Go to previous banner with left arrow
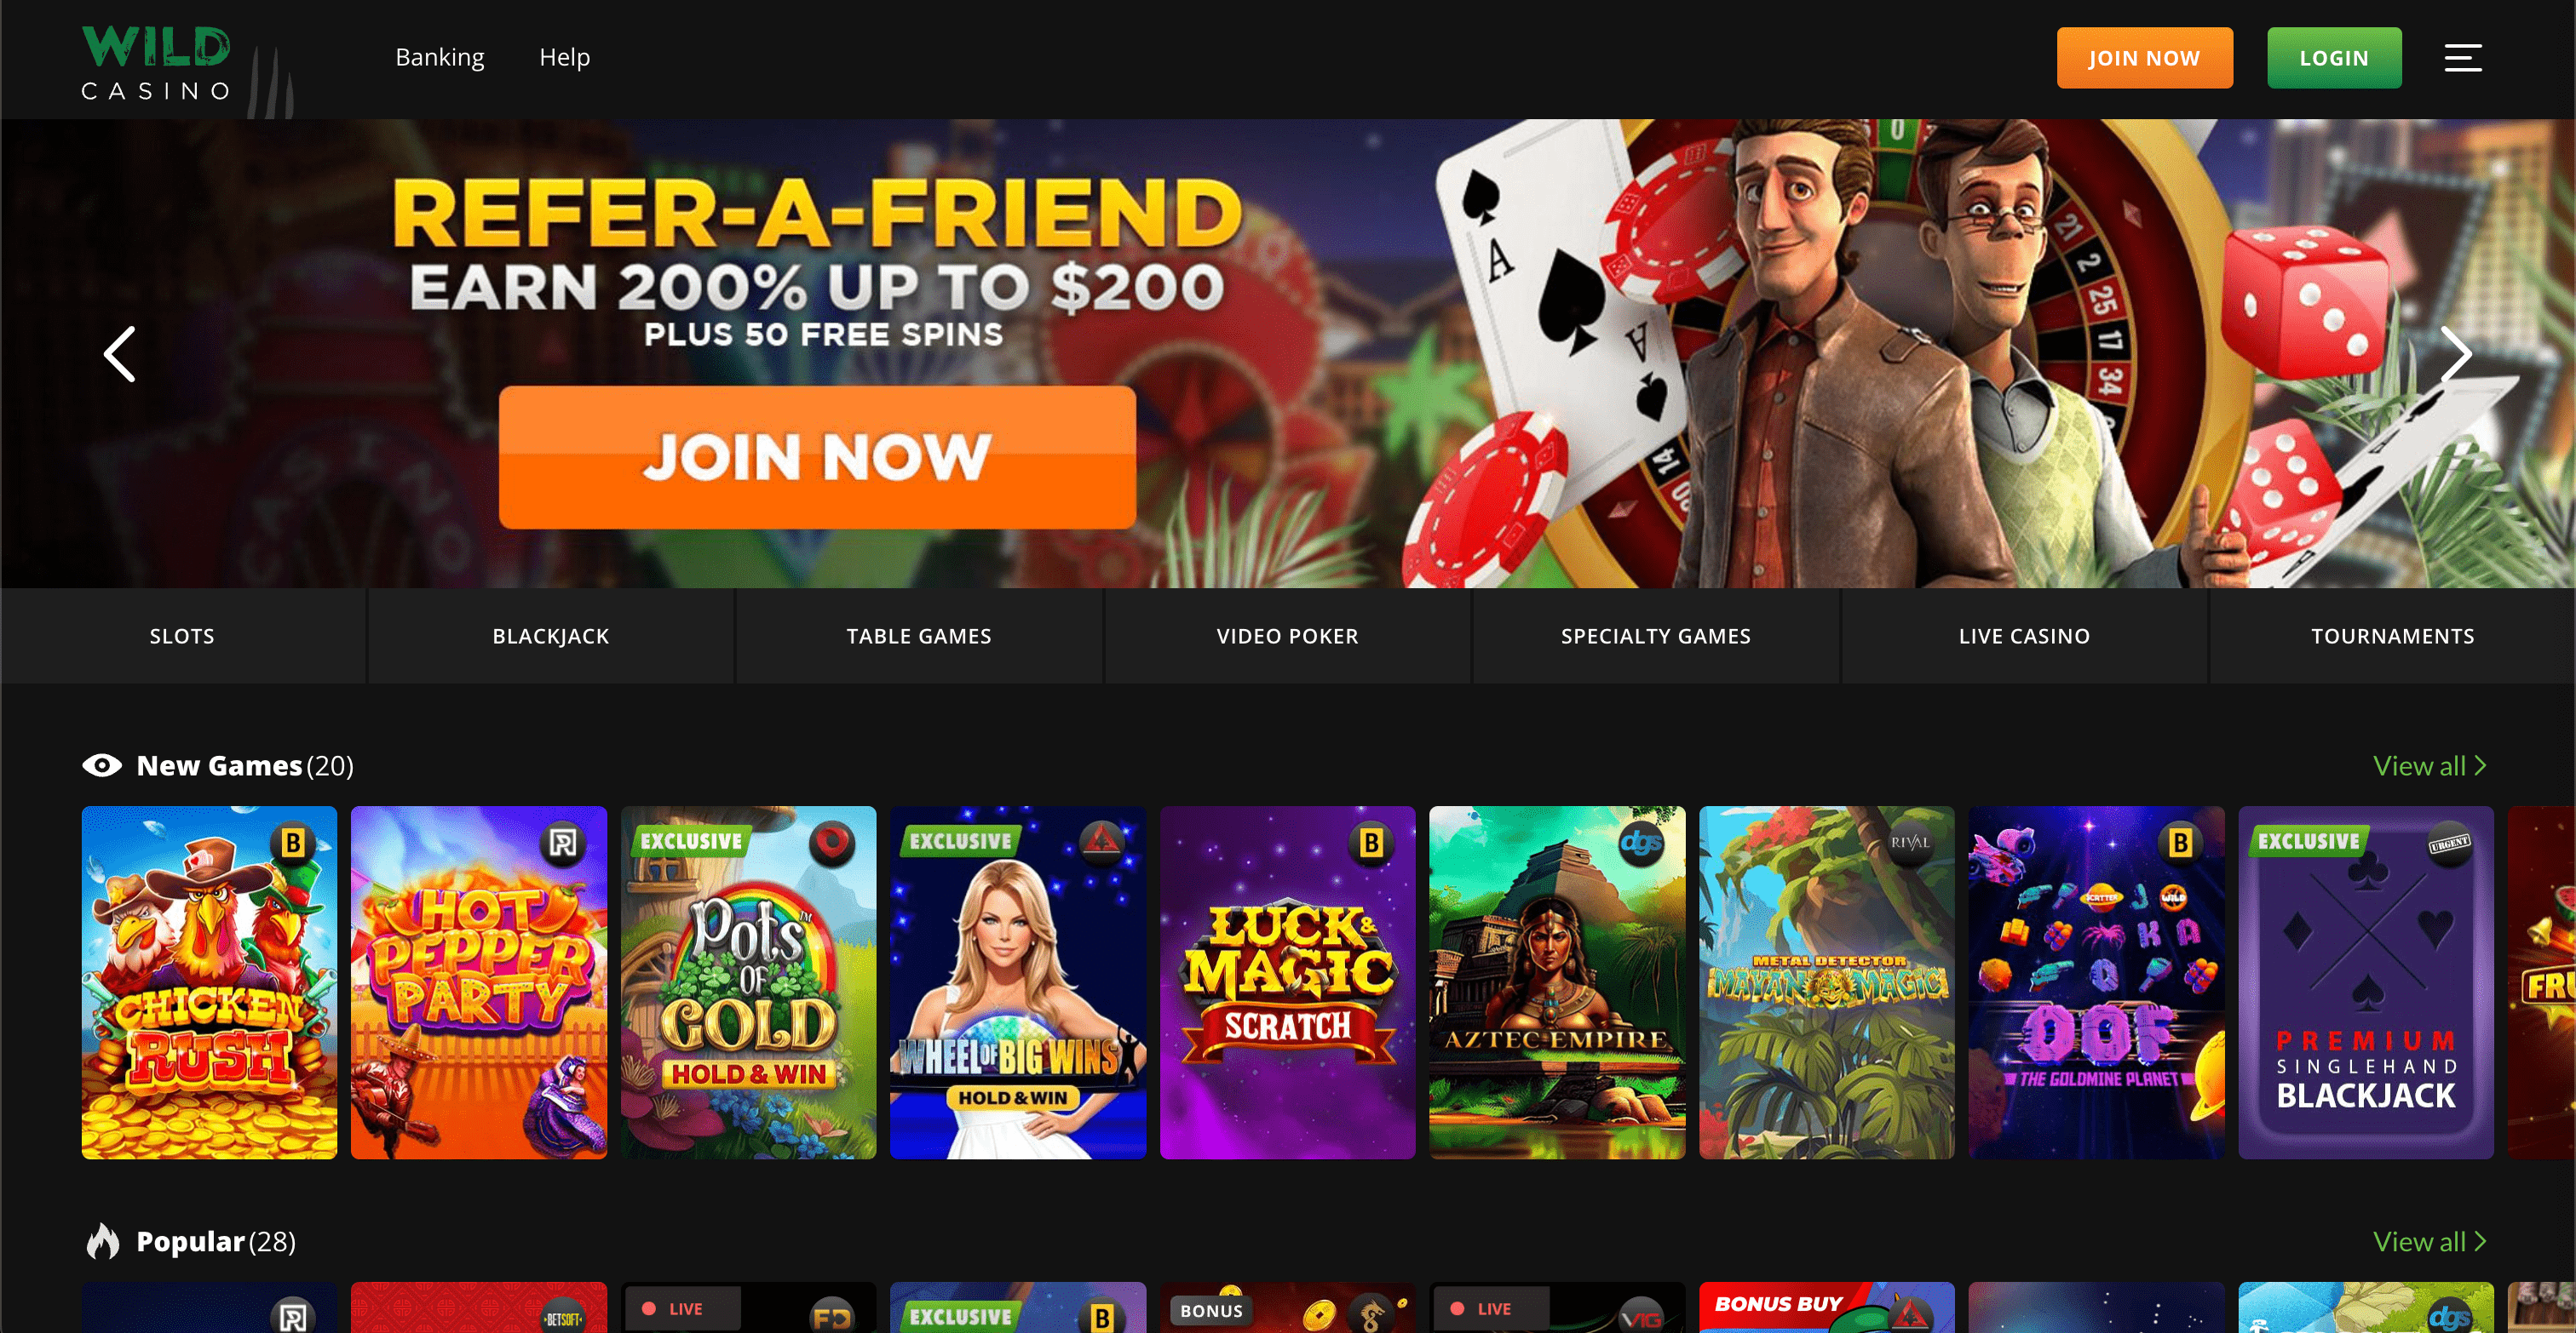 (120, 354)
